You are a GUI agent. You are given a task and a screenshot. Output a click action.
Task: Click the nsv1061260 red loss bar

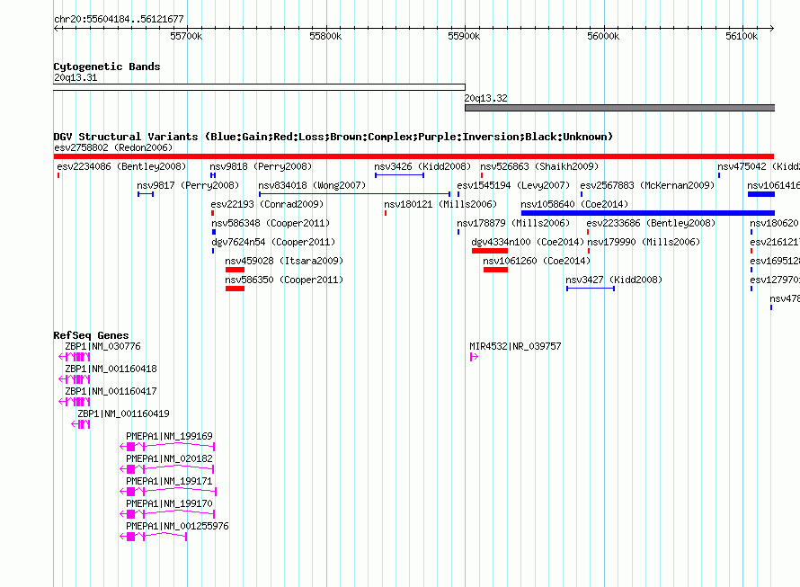pos(495,270)
